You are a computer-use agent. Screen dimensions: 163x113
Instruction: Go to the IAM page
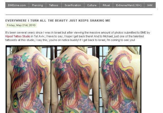pos(150,5)
